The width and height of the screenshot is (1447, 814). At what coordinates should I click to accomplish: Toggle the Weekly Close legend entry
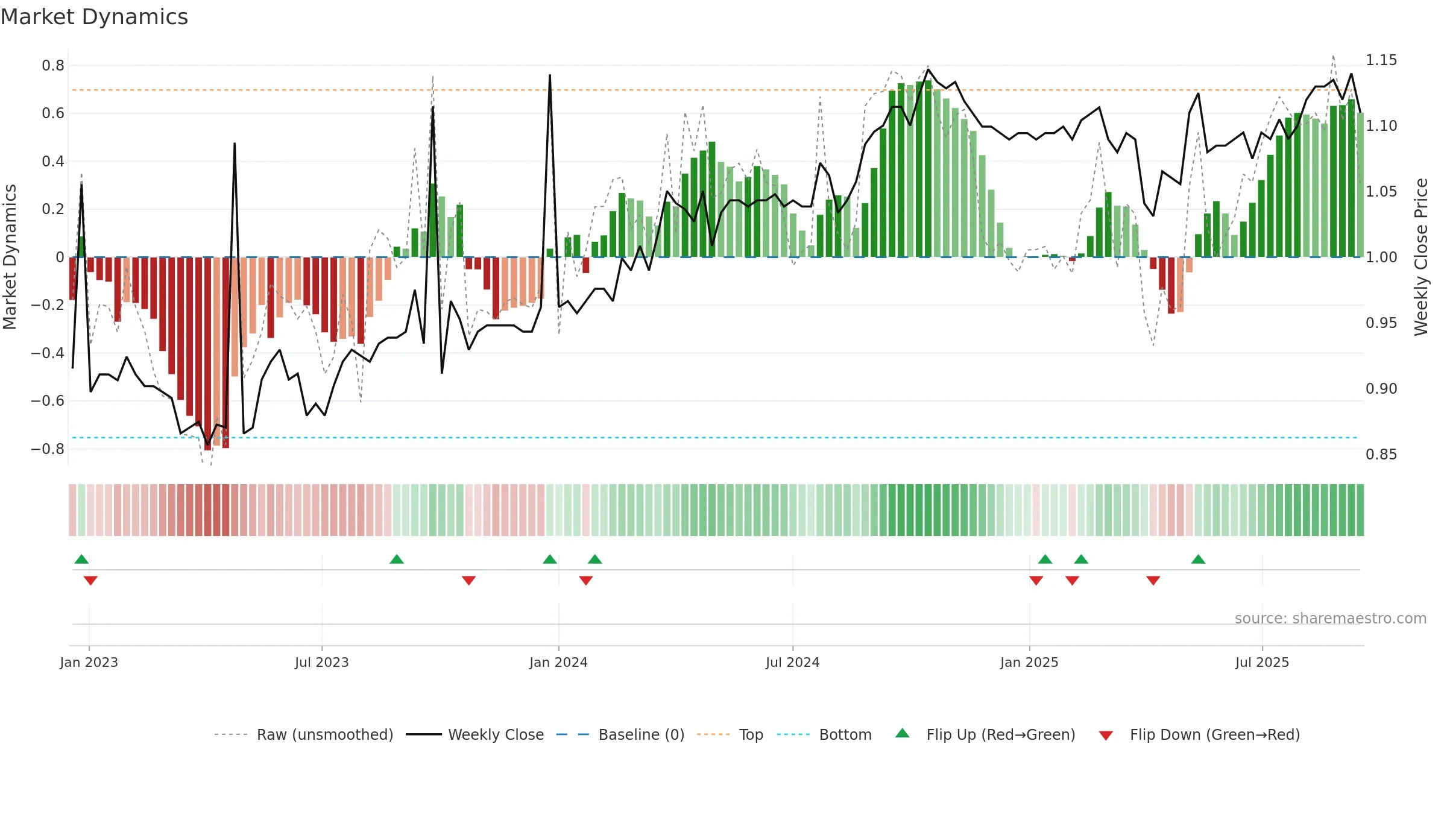point(475,734)
